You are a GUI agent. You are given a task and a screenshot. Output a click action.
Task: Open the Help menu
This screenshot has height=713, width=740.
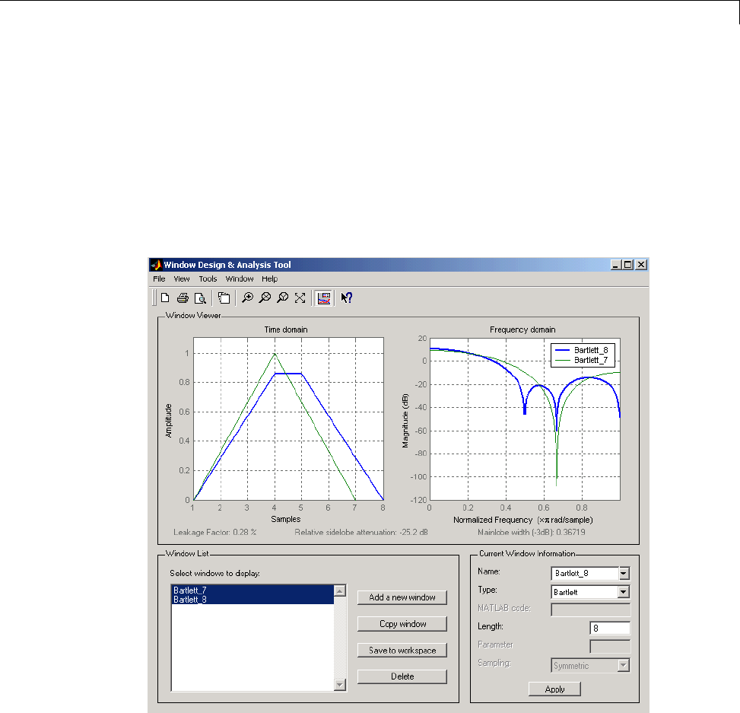[269, 279]
